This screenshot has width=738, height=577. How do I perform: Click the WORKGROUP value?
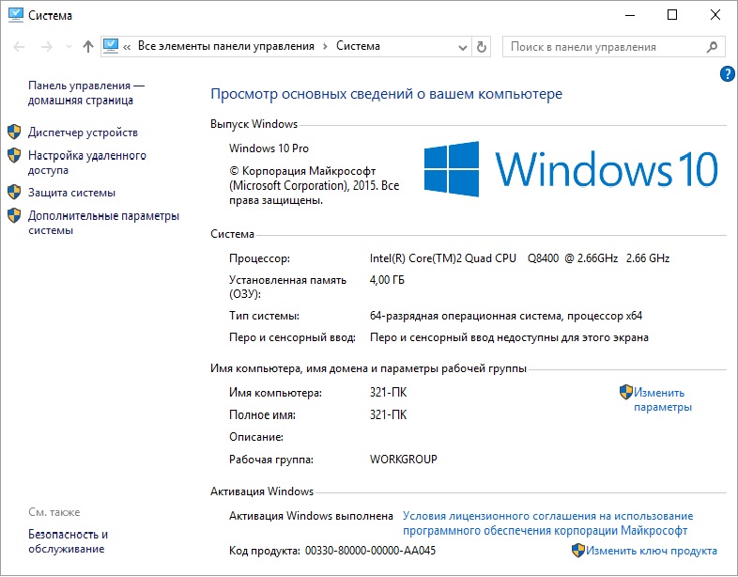[404, 460]
